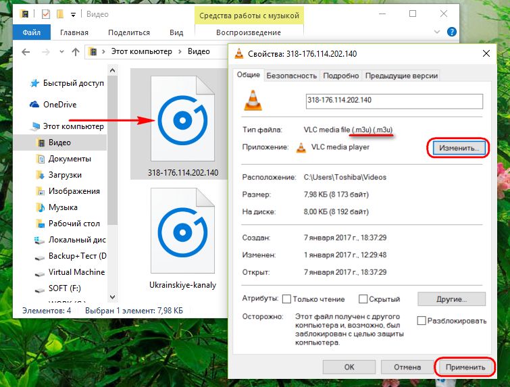Select the 318-176.114.202.140 playlist file thumbnail
Viewport: 510px width, 387px height.
tap(182, 119)
